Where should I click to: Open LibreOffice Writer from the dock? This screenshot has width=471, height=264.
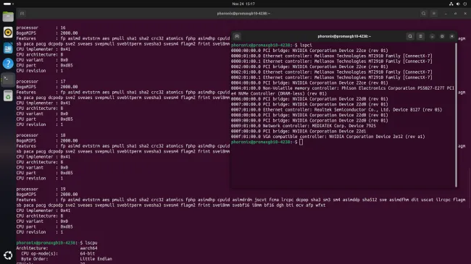coord(8,48)
